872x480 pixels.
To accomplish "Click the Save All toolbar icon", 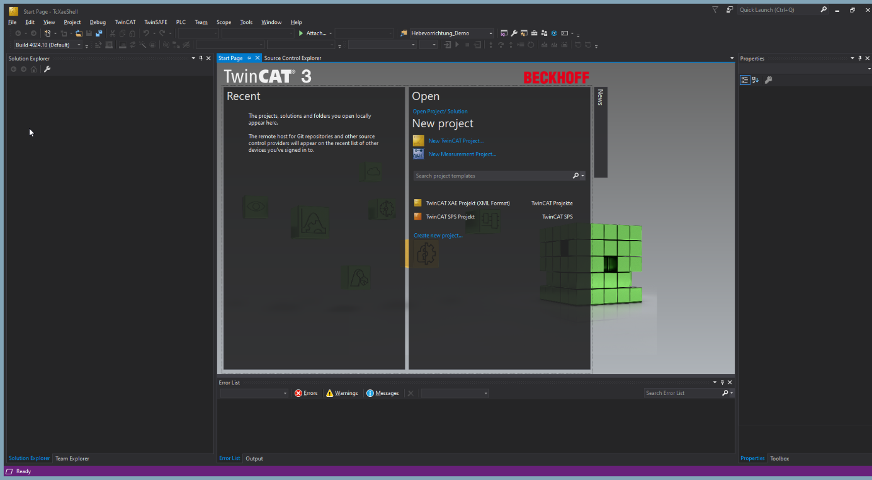I will tap(99, 33).
